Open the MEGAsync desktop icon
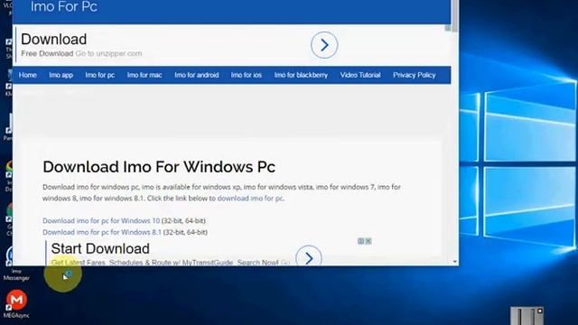The width and height of the screenshot is (578, 325). point(16,304)
